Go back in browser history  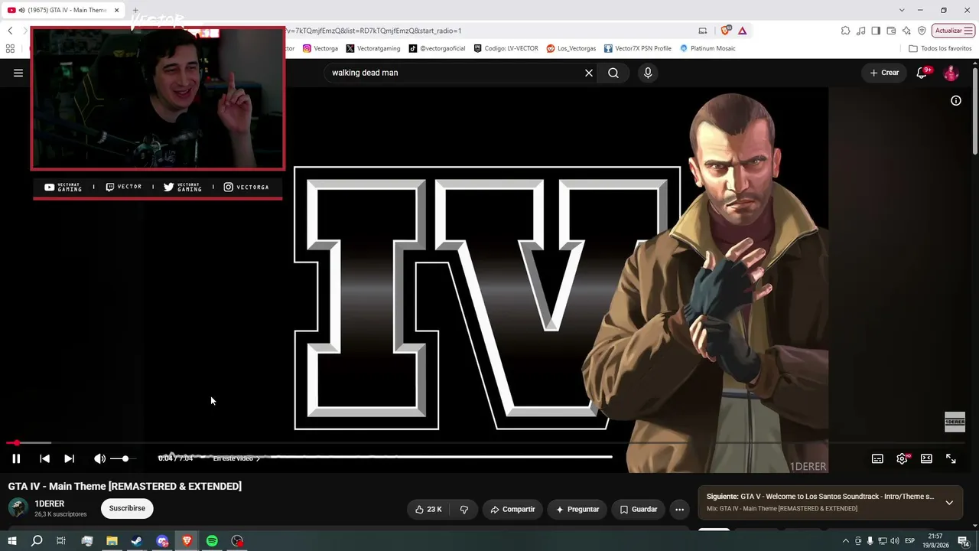(10, 31)
